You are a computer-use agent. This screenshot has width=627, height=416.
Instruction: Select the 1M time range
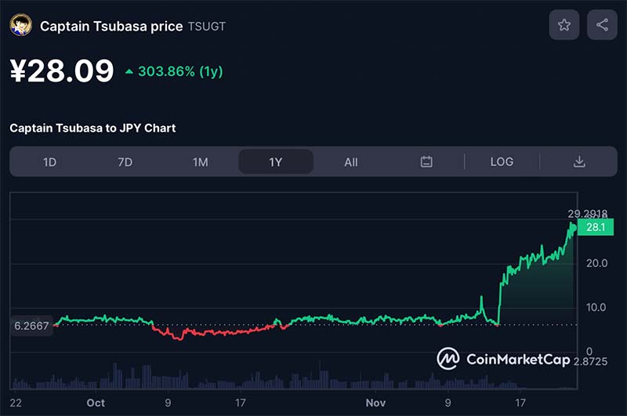(200, 162)
